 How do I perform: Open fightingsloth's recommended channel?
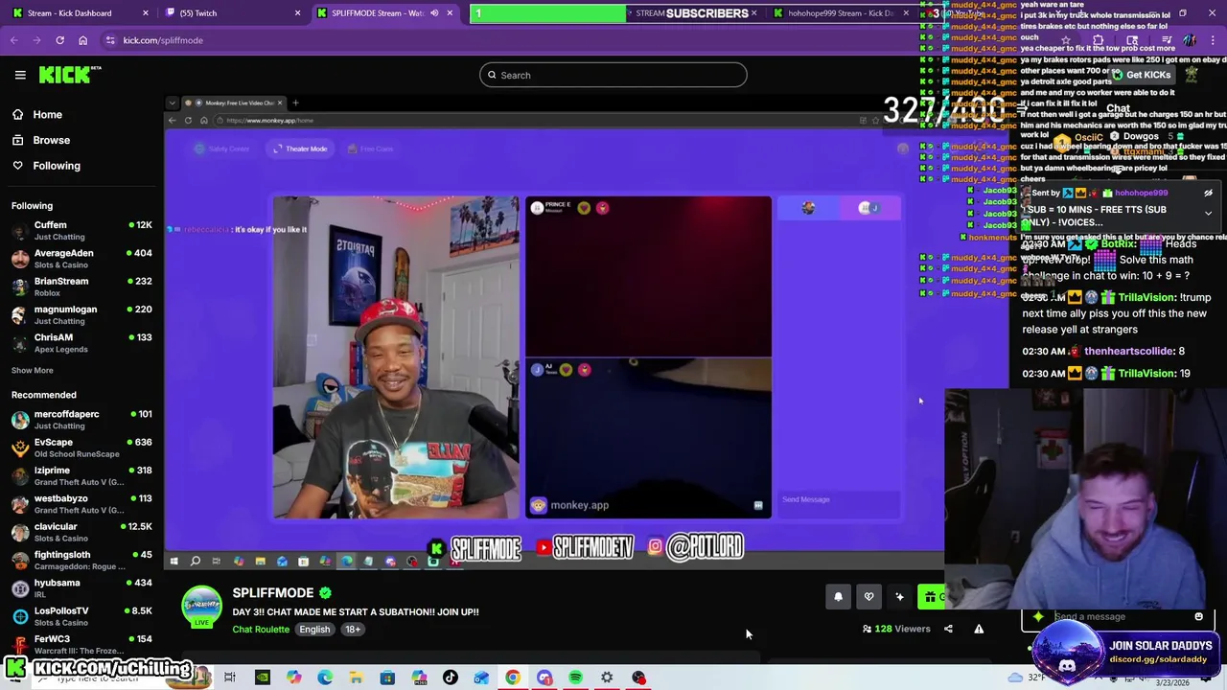(x=81, y=560)
